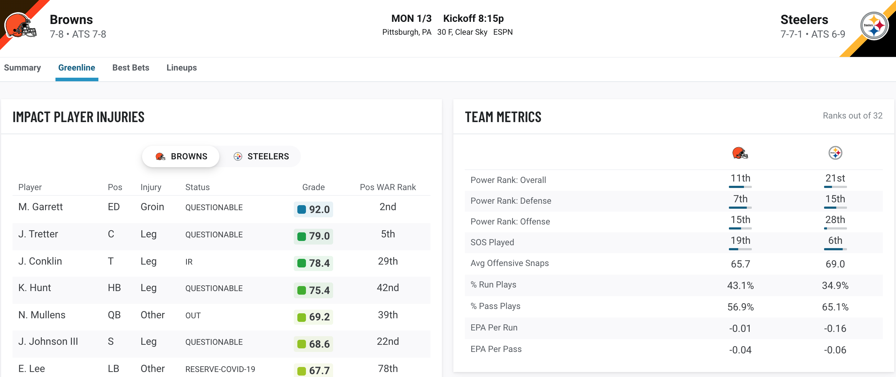Select the J. Conklin injury row
This screenshot has width=896, height=377.
click(x=221, y=263)
